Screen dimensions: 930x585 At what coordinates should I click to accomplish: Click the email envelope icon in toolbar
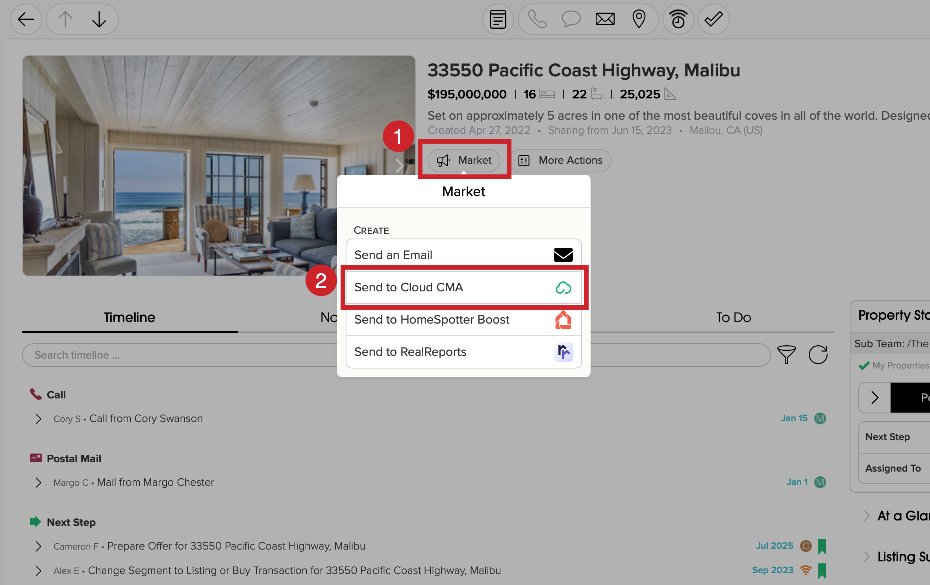[x=604, y=19]
